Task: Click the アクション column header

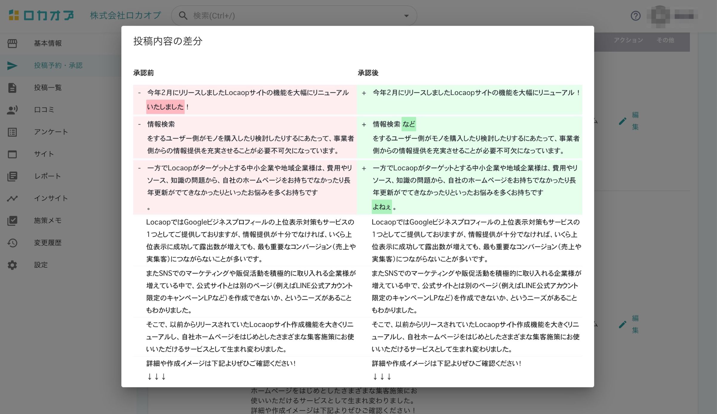Action: click(628, 40)
